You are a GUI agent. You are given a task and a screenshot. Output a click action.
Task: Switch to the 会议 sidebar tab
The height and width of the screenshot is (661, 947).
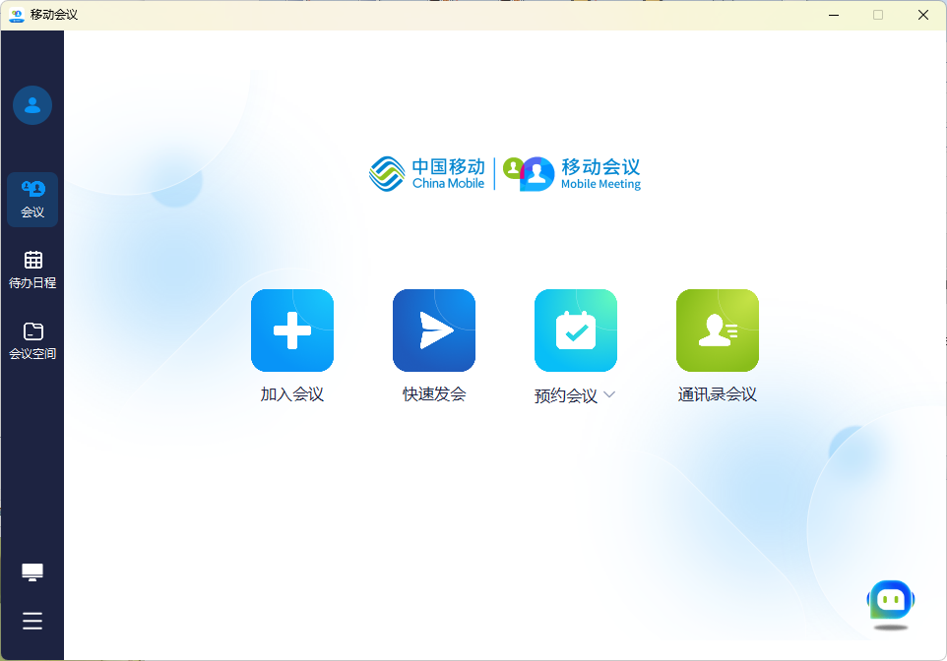[x=32, y=199]
